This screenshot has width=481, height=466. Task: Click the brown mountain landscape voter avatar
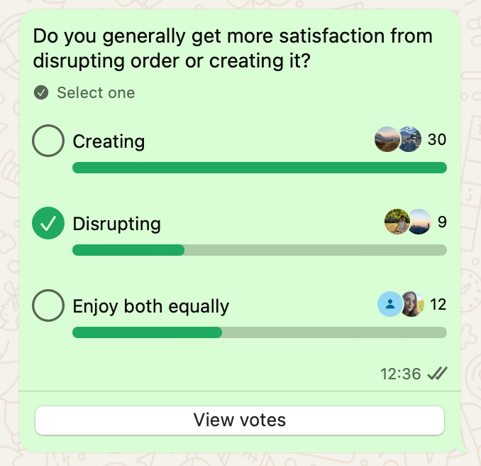coord(386,140)
